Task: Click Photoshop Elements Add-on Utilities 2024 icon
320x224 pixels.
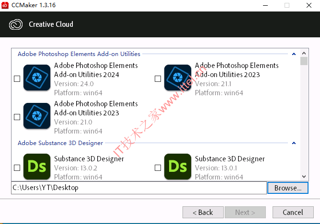Action: (37, 78)
